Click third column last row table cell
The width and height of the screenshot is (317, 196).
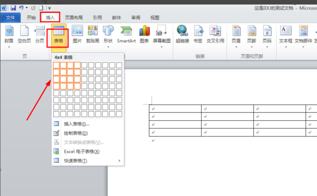click(280, 132)
